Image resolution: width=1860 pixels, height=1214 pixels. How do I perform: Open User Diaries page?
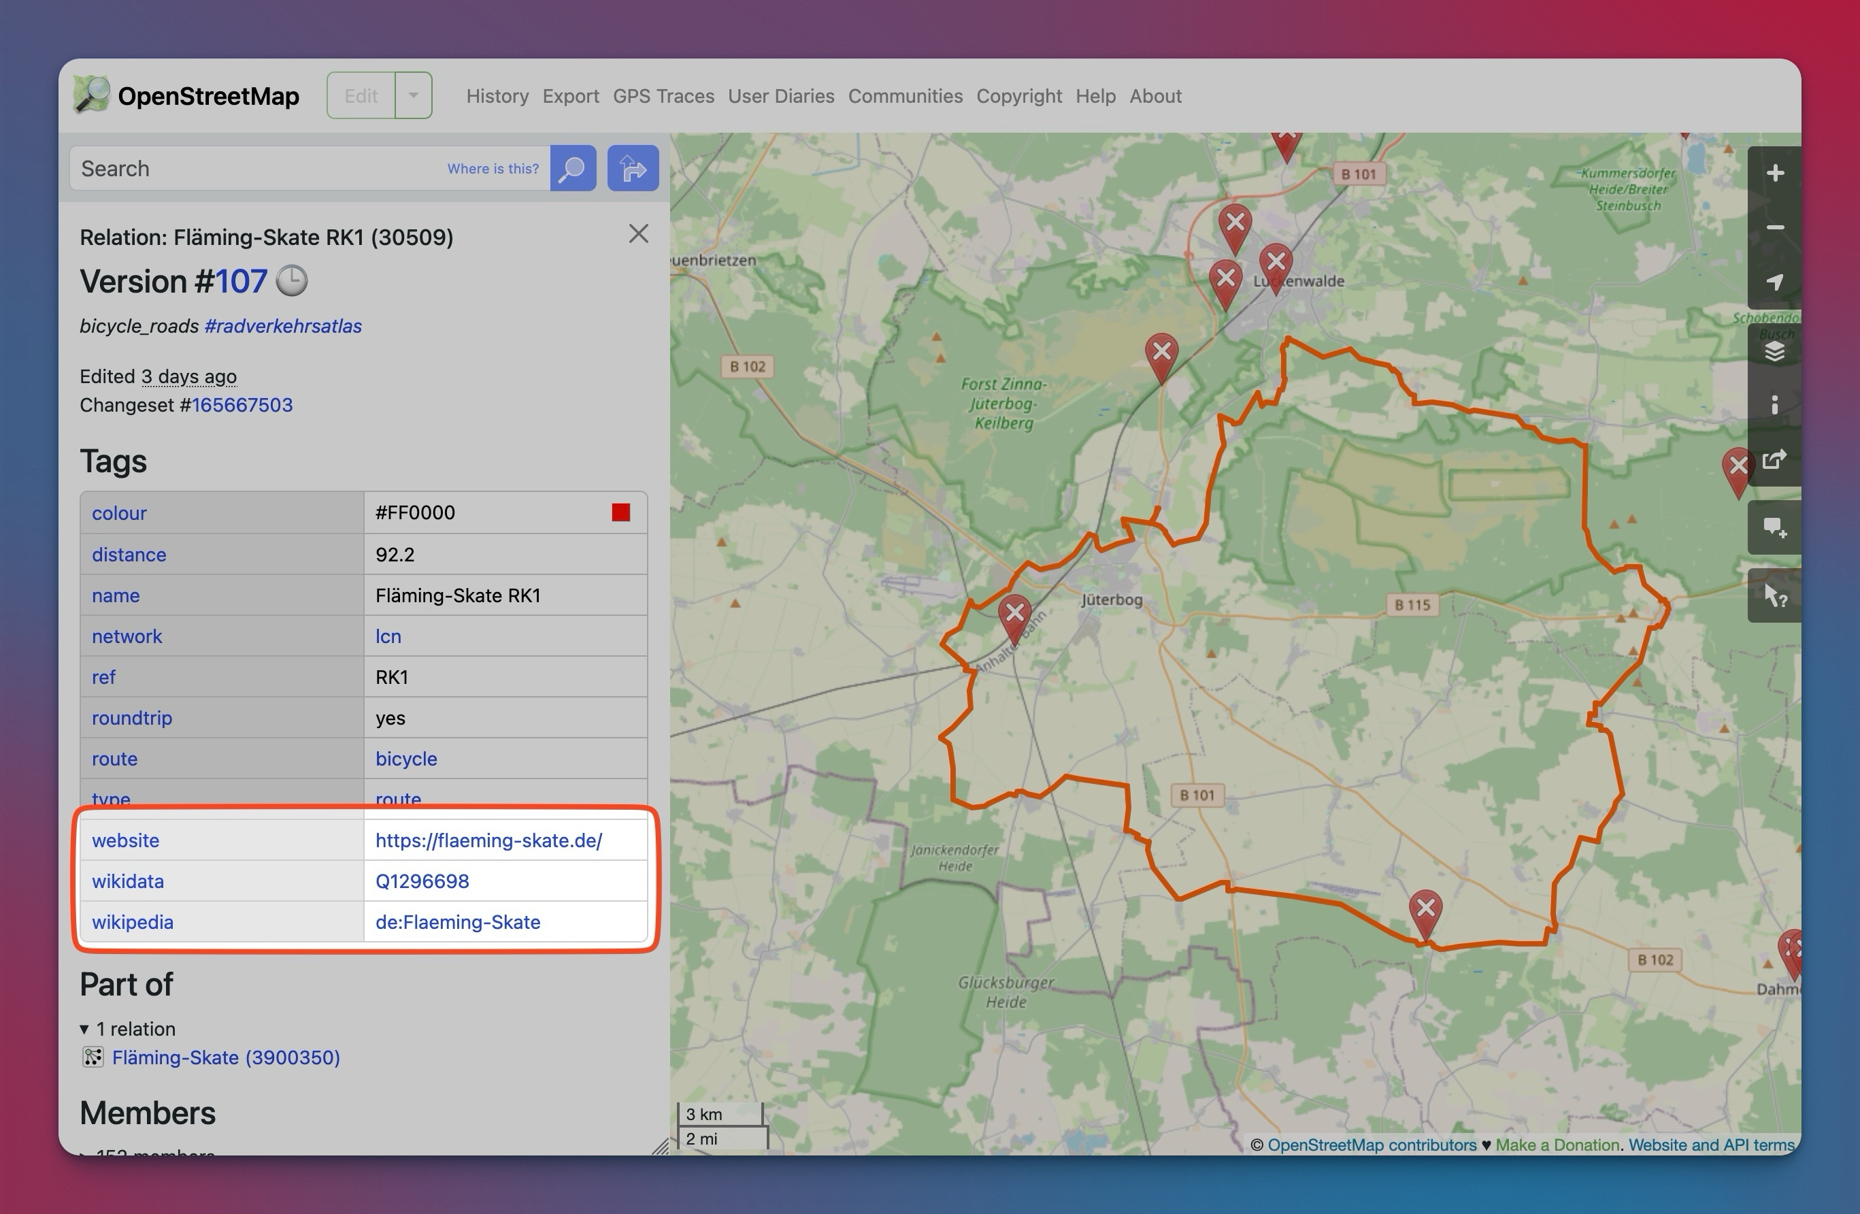[781, 96]
